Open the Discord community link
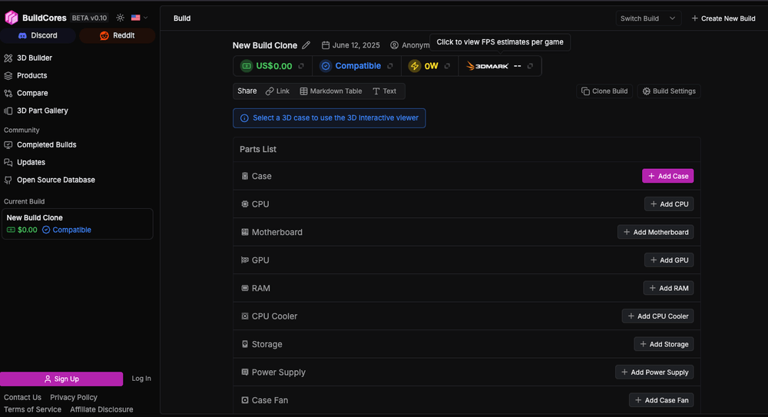The image size is (768, 417). 38,35
